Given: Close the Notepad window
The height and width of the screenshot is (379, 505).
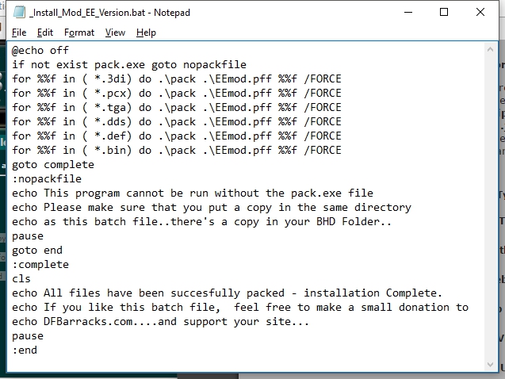Looking at the screenshot, I should click(x=480, y=12).
